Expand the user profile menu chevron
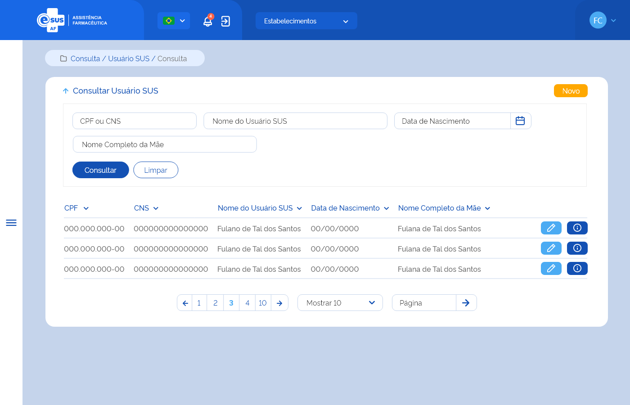 click(x=613, y=20)
